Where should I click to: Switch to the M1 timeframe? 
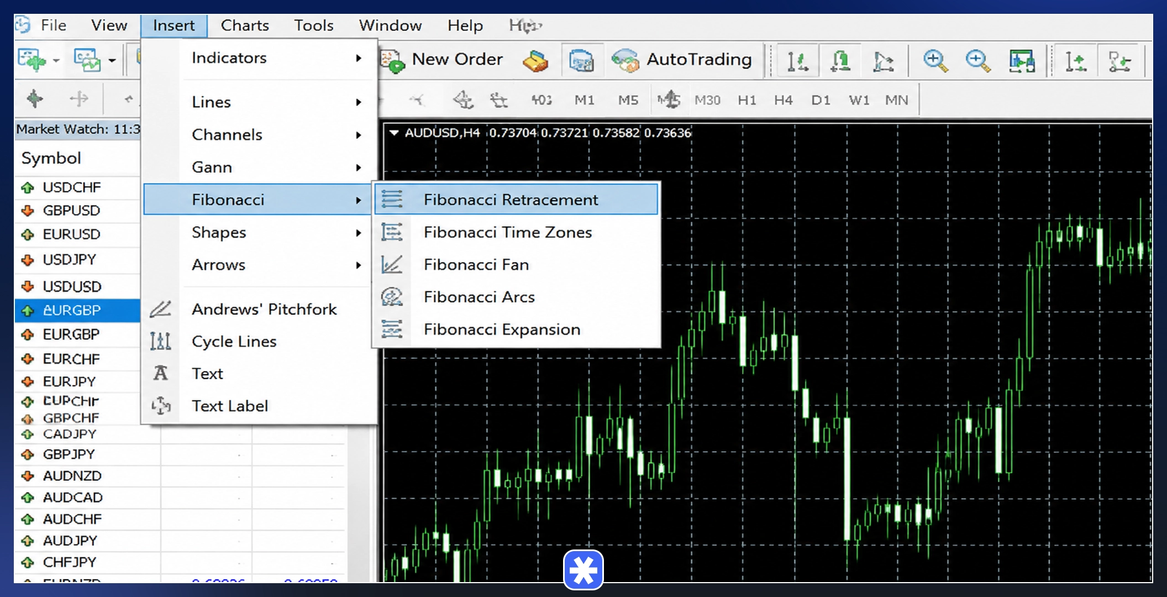[584, 100]
